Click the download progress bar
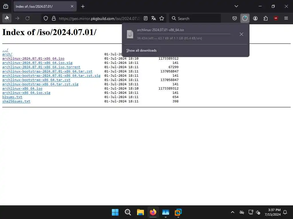Viewport: 293px width, 219px height. coord(184,34)
